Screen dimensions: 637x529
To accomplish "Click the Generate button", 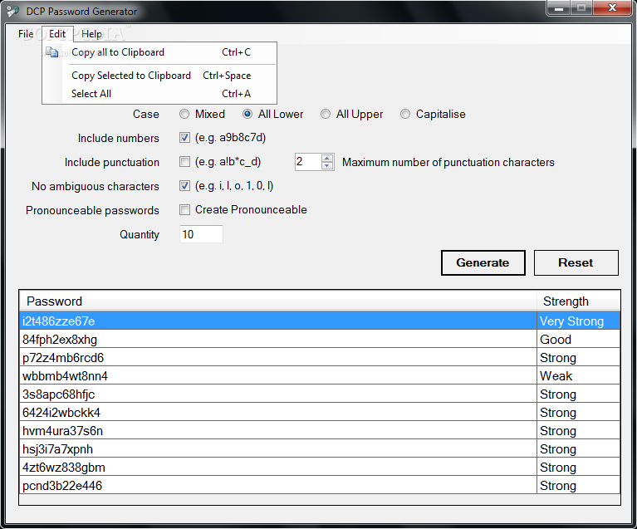I will click(x=483, y=262).
